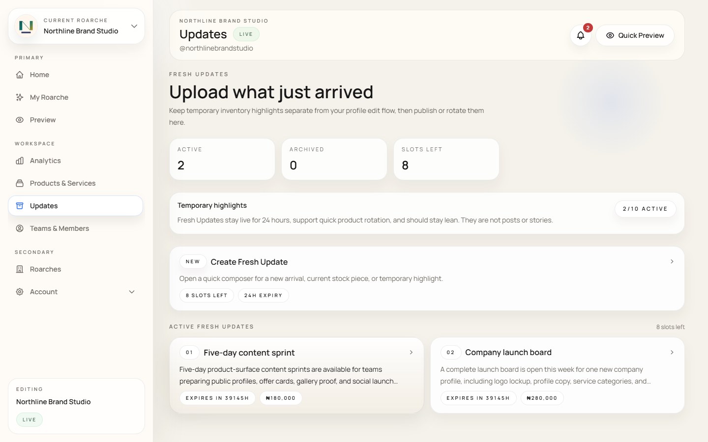The height and width of the screenshot is (442, 708).
Task: Open the Company launch board chevron
Action: pyautogui.click(x=672, y=353)
